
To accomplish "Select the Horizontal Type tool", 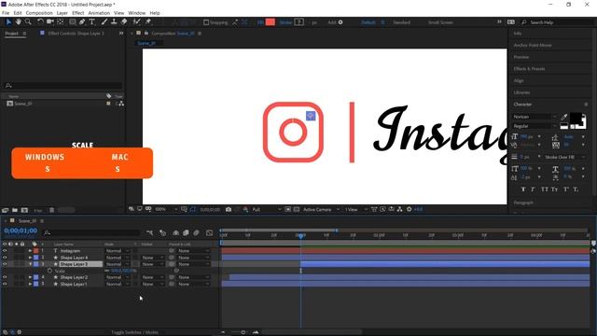I will [x=92, y=22].
